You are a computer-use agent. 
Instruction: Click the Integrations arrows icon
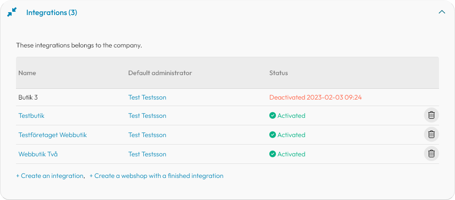pyautogui.click(x=12, y=12)
